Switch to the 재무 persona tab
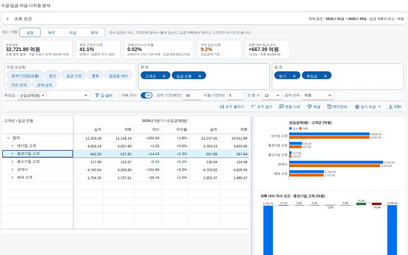The width and height of the screenshot is (408, 255). pyautogui.click(x=51, y=33)
